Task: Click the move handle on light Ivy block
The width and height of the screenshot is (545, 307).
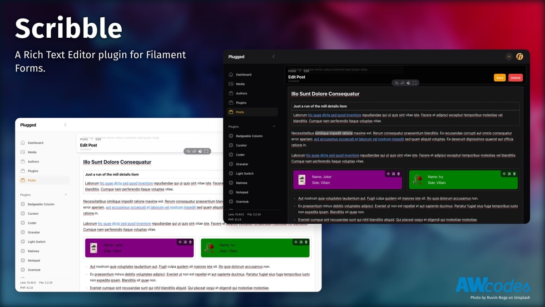Action: pyautogui.click(x=296, y=242)
